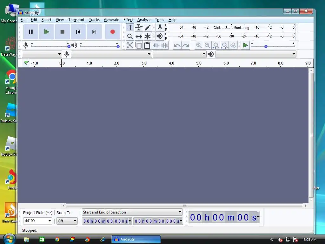The width and height of the screenshot is (325, 244).
Task: Click the playback meter speaker icon
Action: point(160,36)
